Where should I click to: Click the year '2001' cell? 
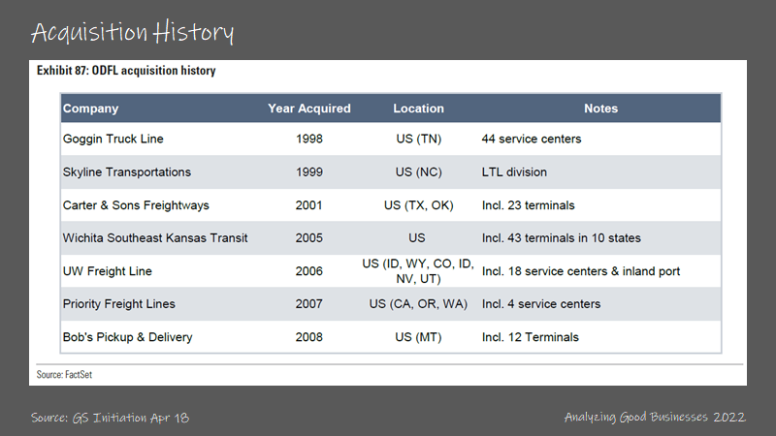coord(308,205)
